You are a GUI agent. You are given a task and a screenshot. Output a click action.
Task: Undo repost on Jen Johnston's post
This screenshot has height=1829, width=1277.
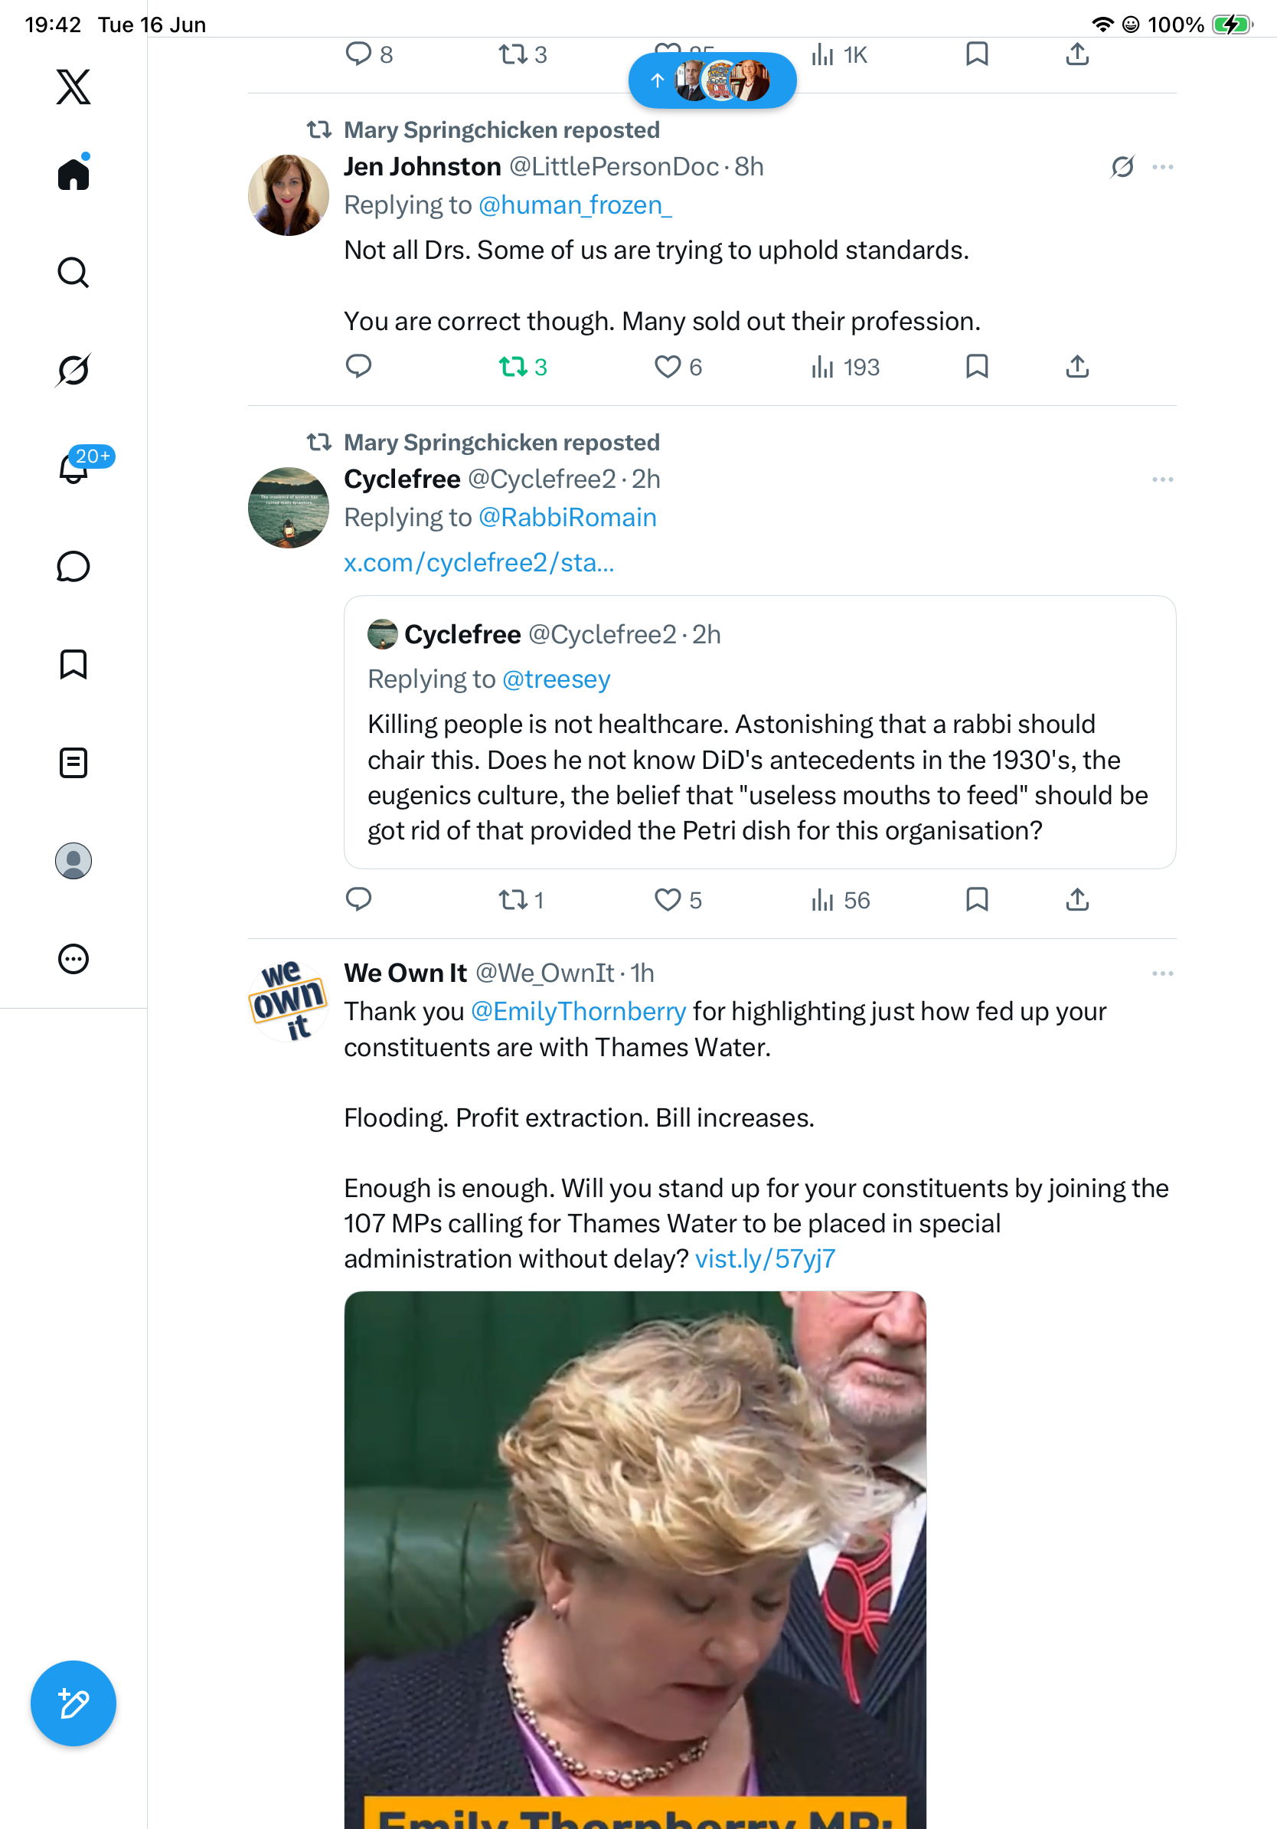point(523,367)
